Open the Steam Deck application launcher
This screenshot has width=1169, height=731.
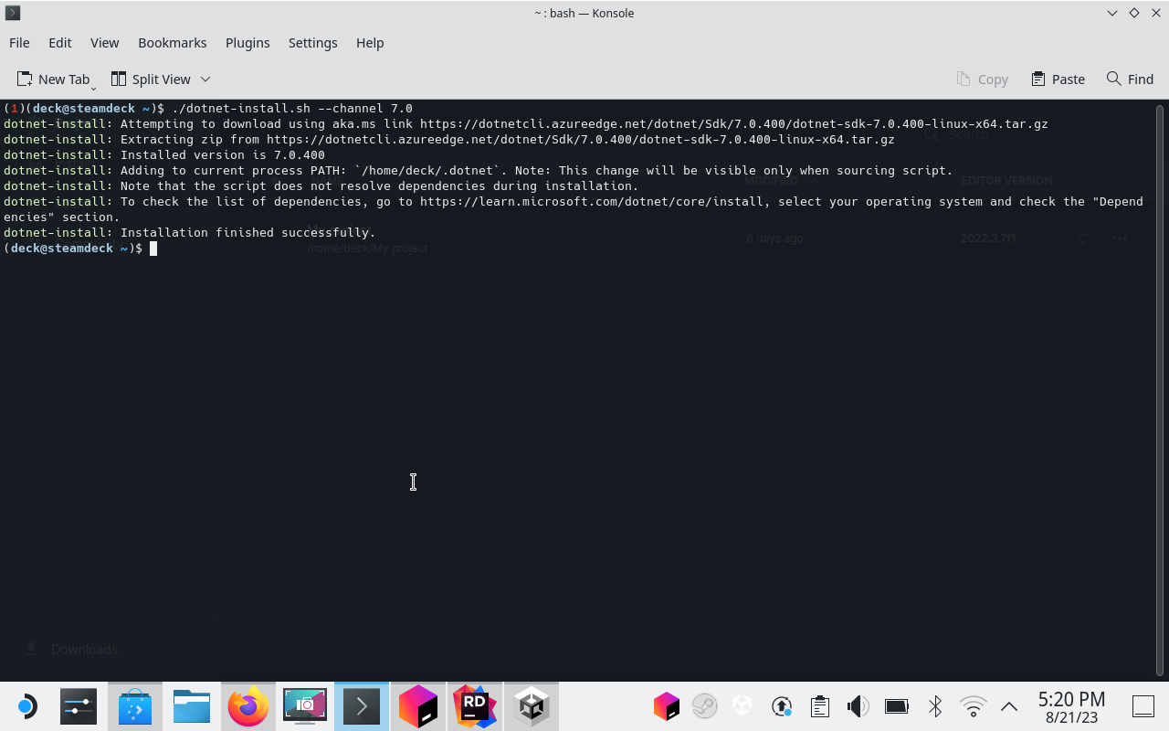[26, 706]
